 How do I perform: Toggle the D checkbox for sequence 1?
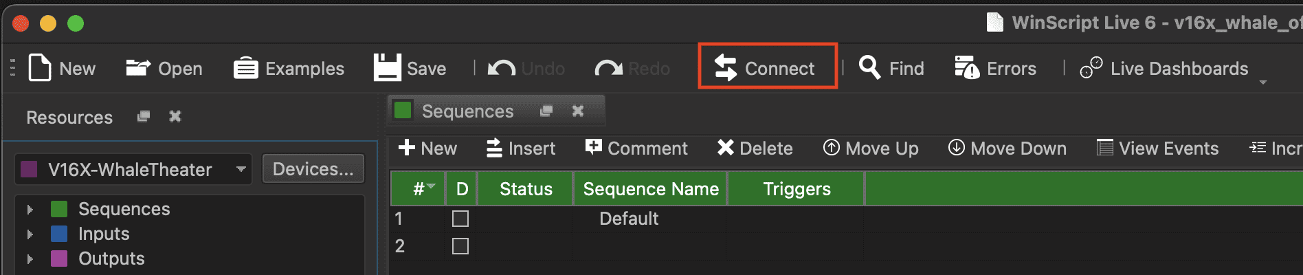460,219
